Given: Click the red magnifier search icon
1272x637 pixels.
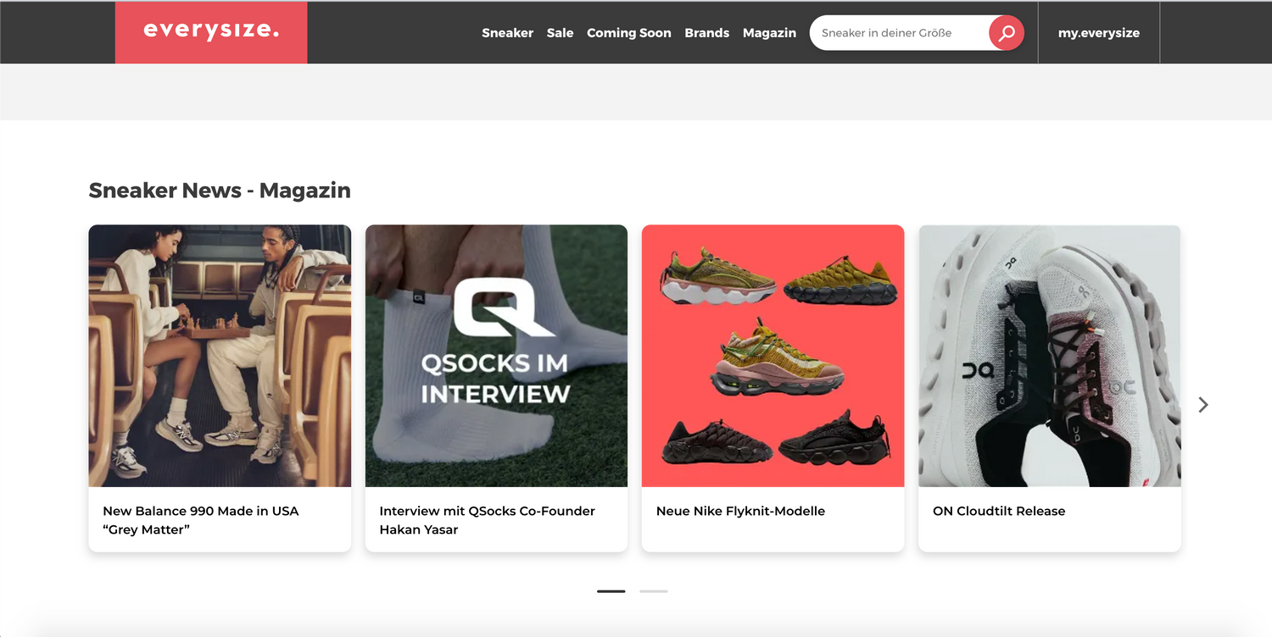Looking at the screenshot, I should (1006, 33).
